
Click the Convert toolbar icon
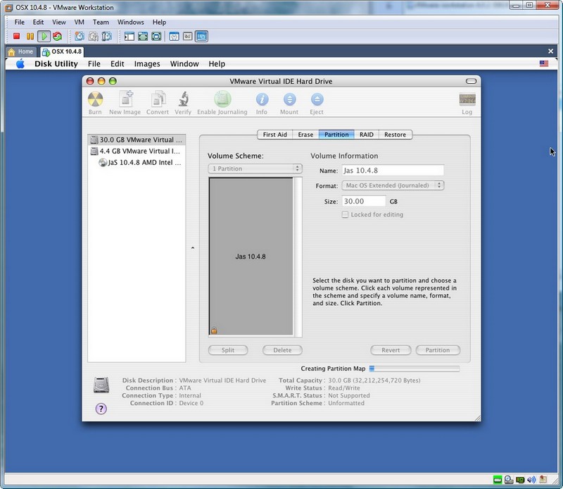pyautogui.click(x=157, y=103)
